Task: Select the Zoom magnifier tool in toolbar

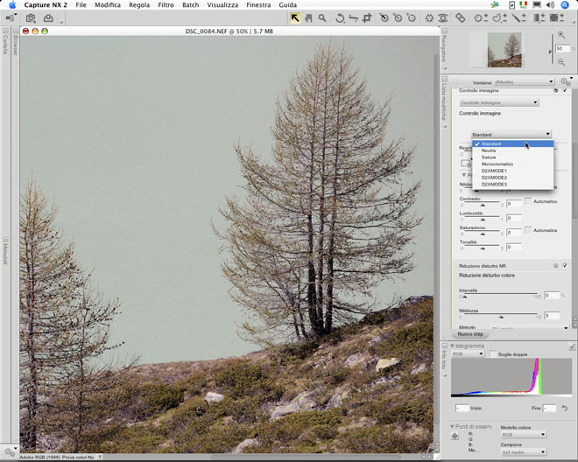Action: [322, 17]
